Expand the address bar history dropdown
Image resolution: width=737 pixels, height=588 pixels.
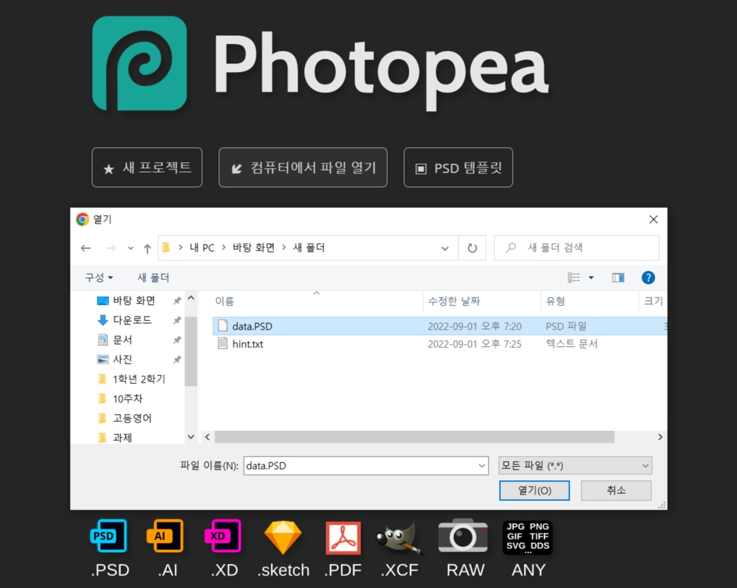pyautogui.click(x=445, y=248)
